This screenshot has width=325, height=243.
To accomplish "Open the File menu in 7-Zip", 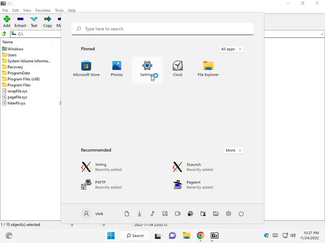I will pyautogui.click(x=5, y=10).
